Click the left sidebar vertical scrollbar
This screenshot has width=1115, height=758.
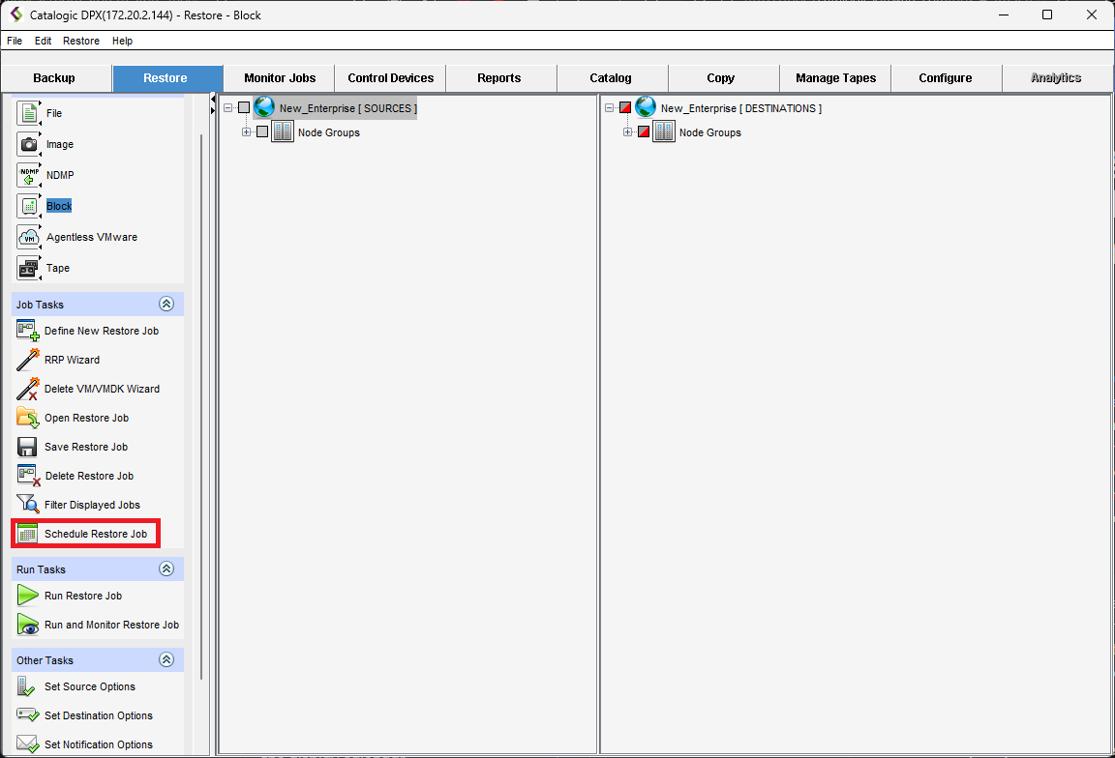(200, 387)
